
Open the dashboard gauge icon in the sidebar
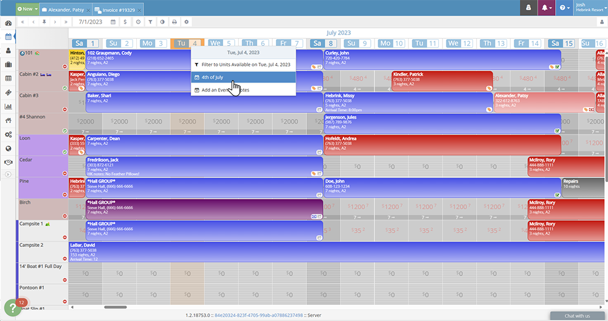click(x=8, y=23)
